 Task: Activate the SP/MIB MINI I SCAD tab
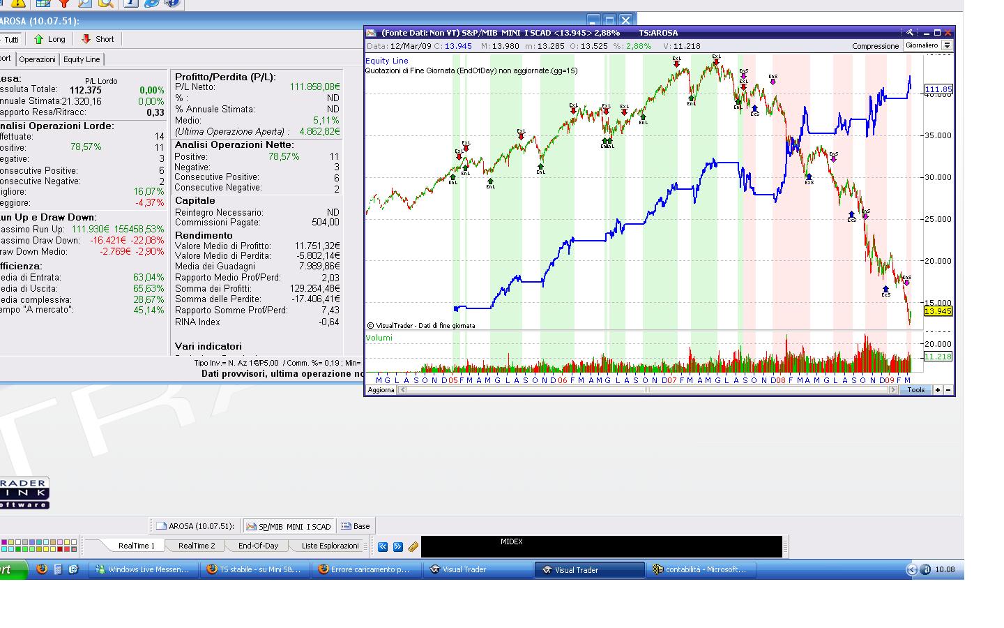(x=289, y=526)
